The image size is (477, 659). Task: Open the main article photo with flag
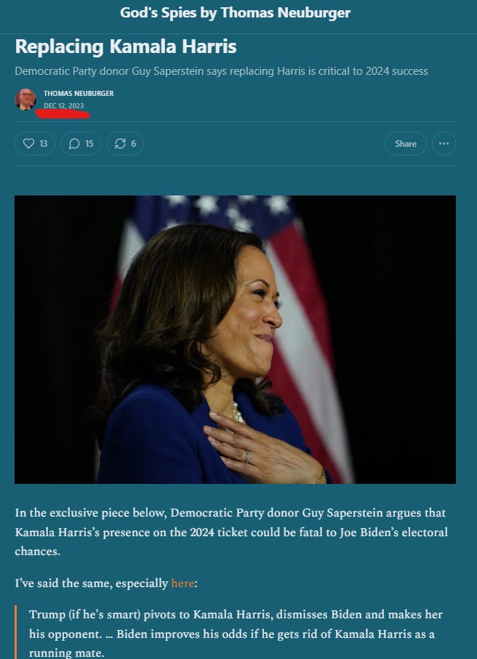click(235, 339)
